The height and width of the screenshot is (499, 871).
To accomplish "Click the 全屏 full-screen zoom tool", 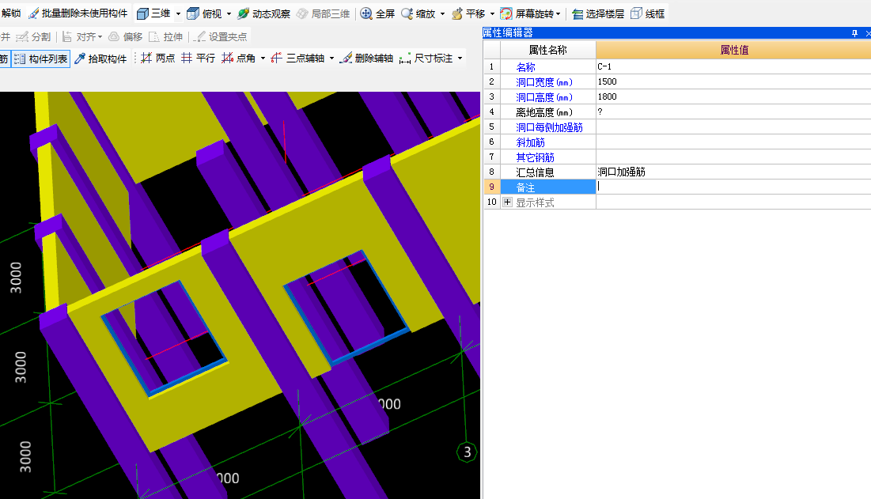I will [377, 13].
